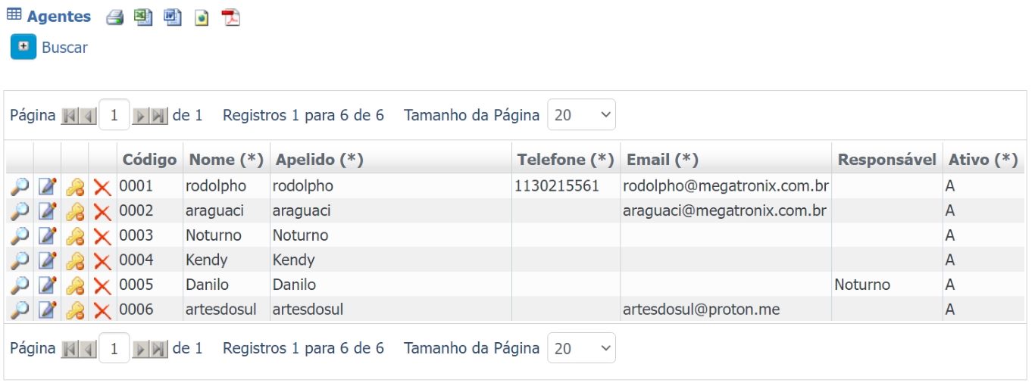The width and height of the screenshot is (1035, 386).
Task: Open the key icon for agent Noturno
Action: point(74,236)
